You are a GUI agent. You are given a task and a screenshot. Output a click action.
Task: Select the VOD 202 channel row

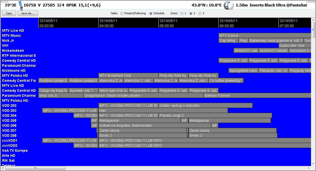pyautogui.click(x=9, y=105)
